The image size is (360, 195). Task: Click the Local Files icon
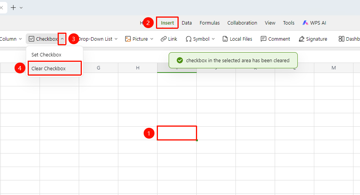click(225, 39)
